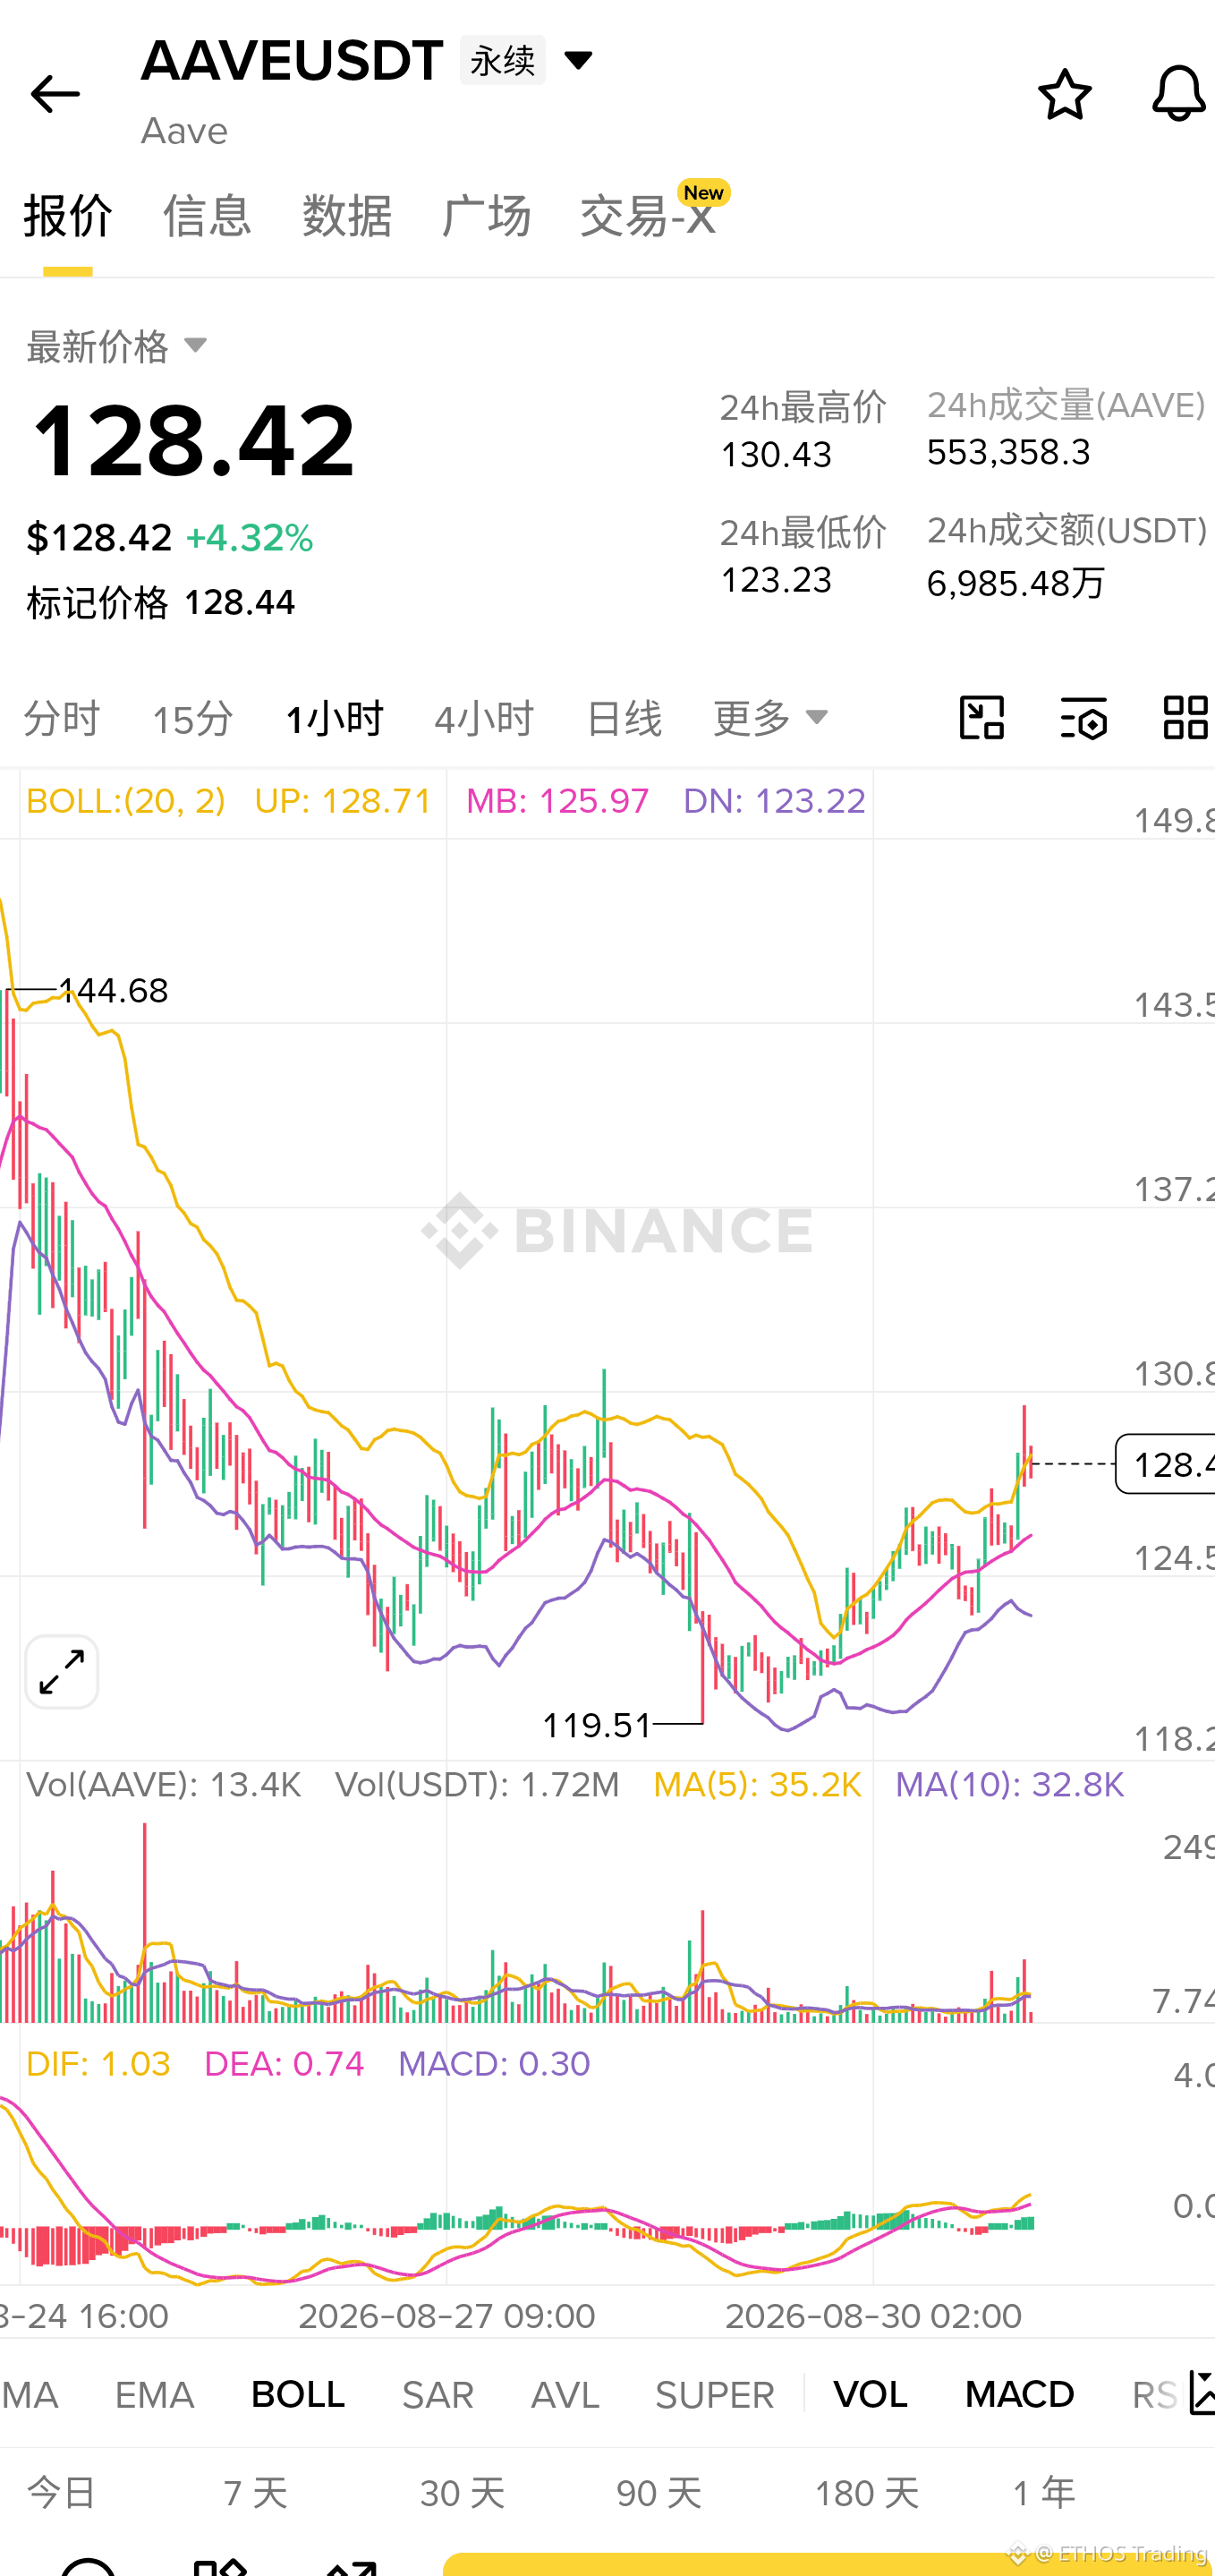Tap the 24h成交额 value 6,985.48万
Viewport: 1215px width, 2576px height.
tap(1016, 583)
